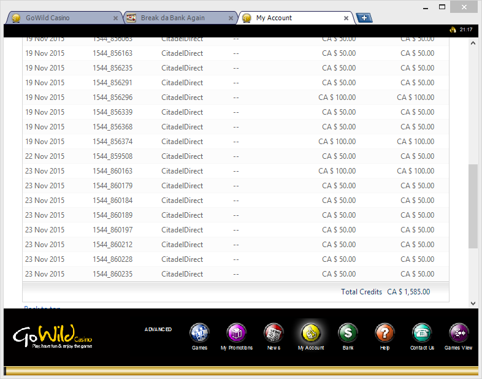Switch to Games View icon
482x379 pixels.
[x=459, y=333]
